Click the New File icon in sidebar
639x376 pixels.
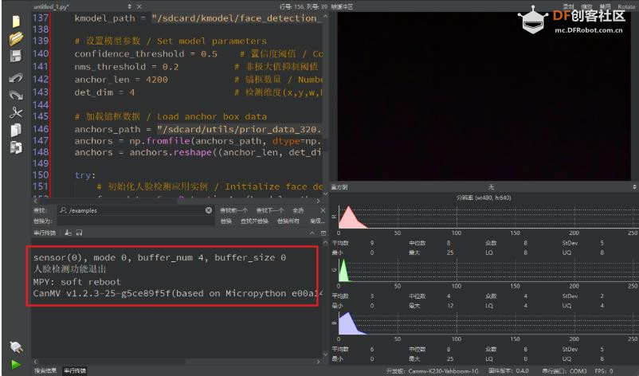click(x=15, y=22)
